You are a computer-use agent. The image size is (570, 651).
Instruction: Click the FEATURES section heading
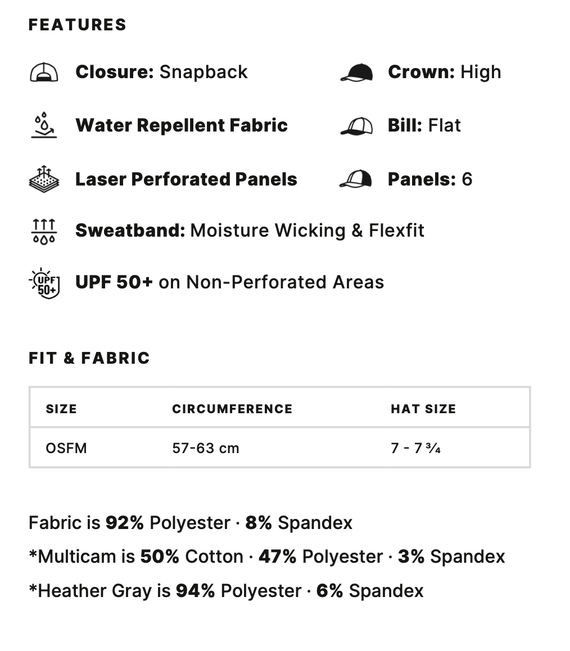(78, 25)
